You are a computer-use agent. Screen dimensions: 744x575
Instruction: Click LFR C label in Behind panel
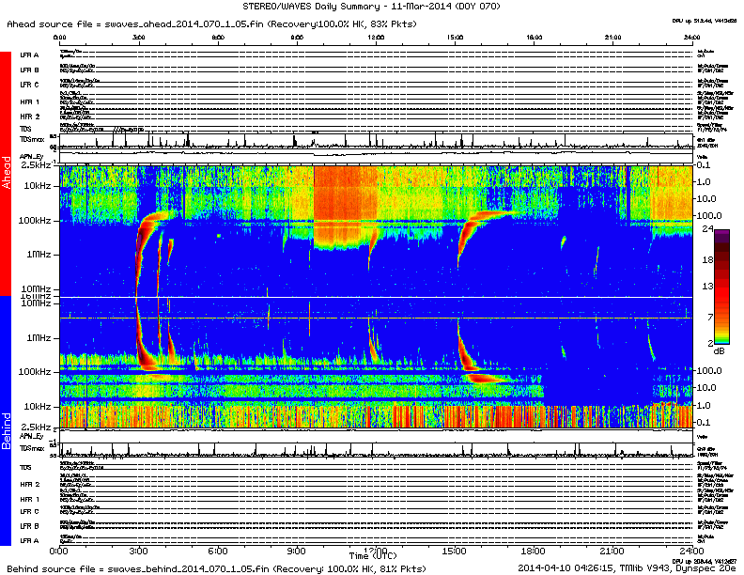point(29,511)
